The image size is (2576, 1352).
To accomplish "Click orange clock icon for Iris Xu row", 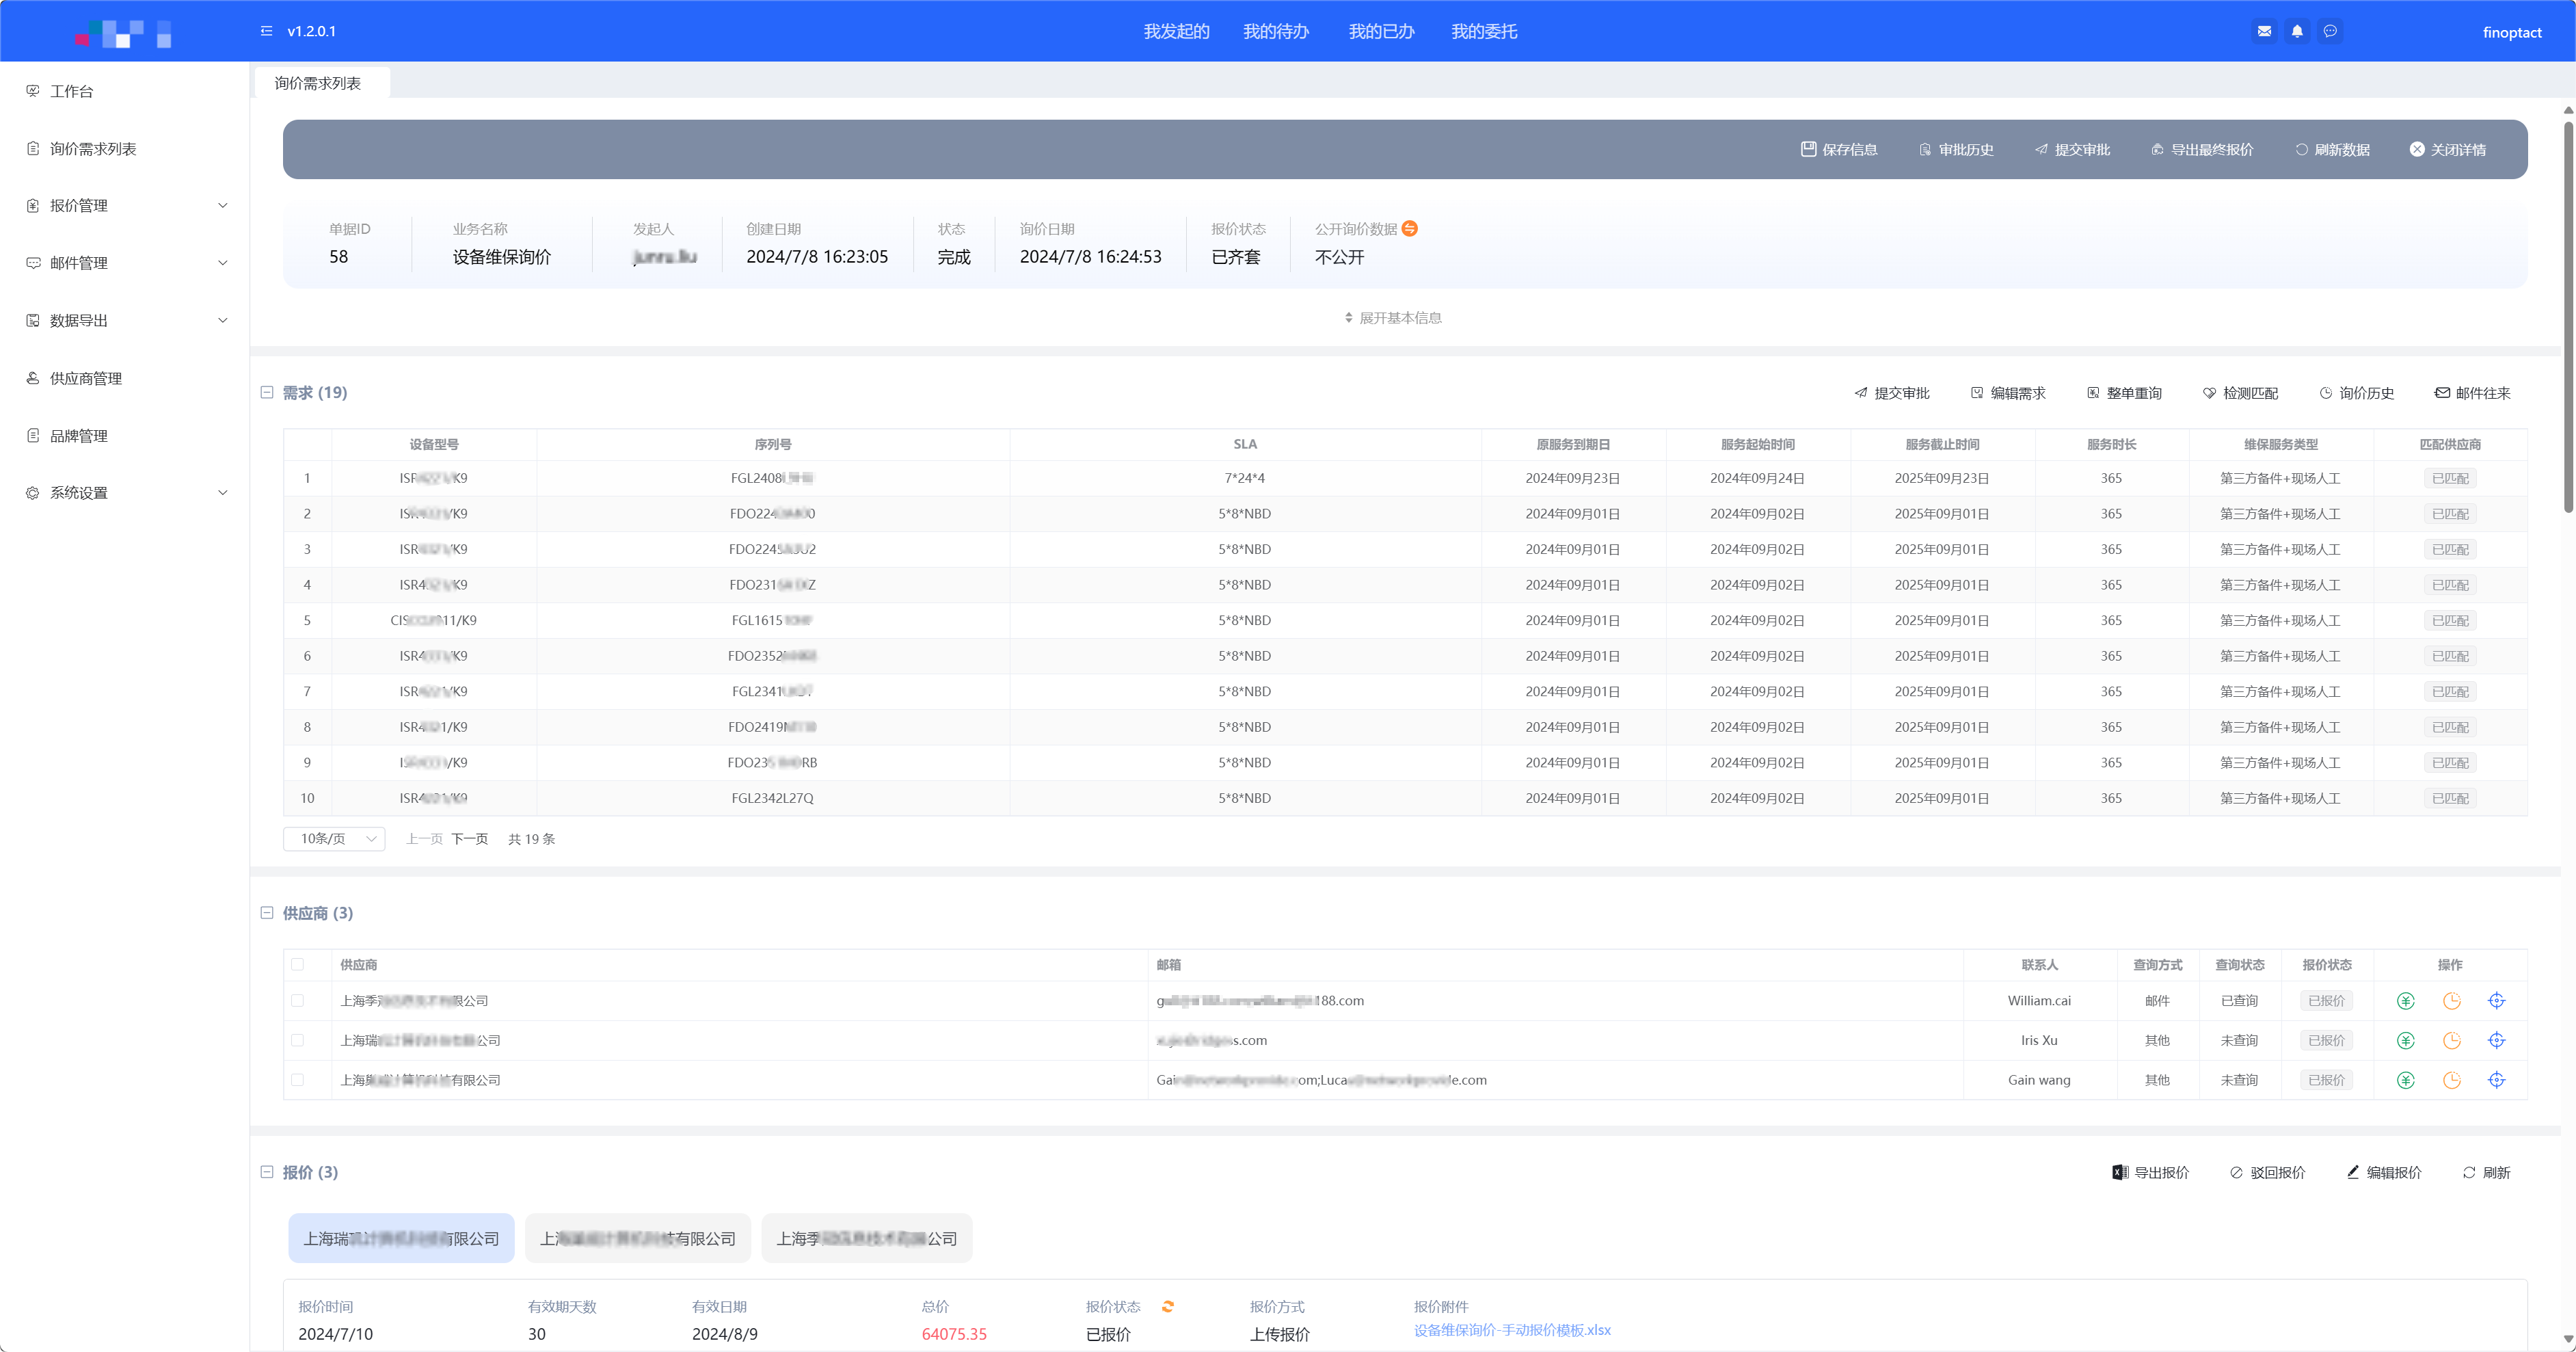I will [2452, 1041].
